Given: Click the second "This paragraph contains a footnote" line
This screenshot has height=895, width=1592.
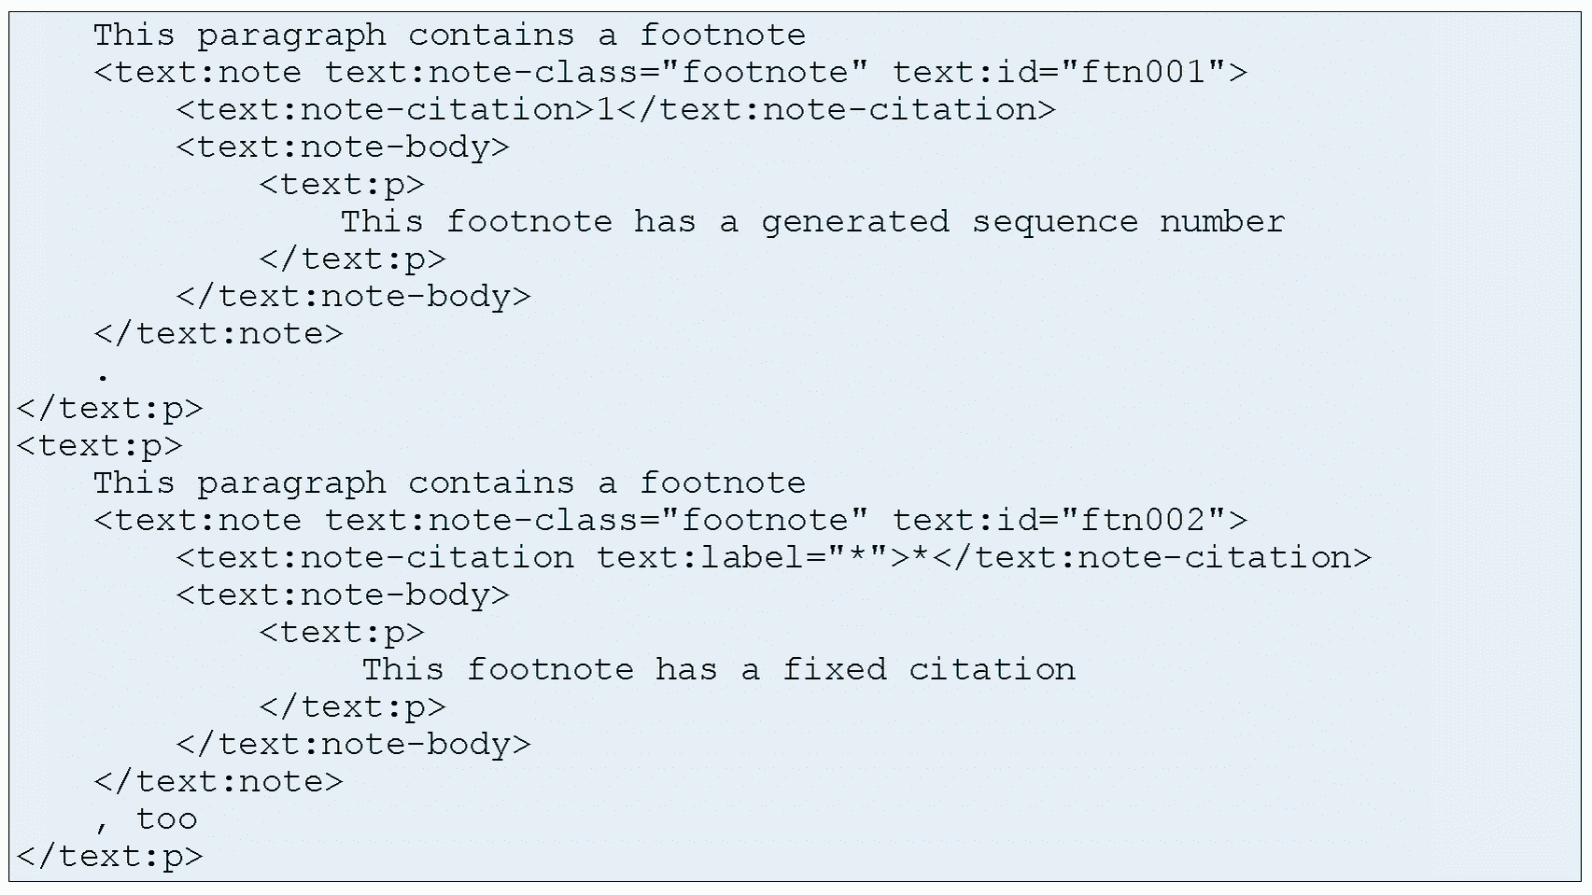Looking at the screenshot, I should pyautogui.click(x=449, y=483).
